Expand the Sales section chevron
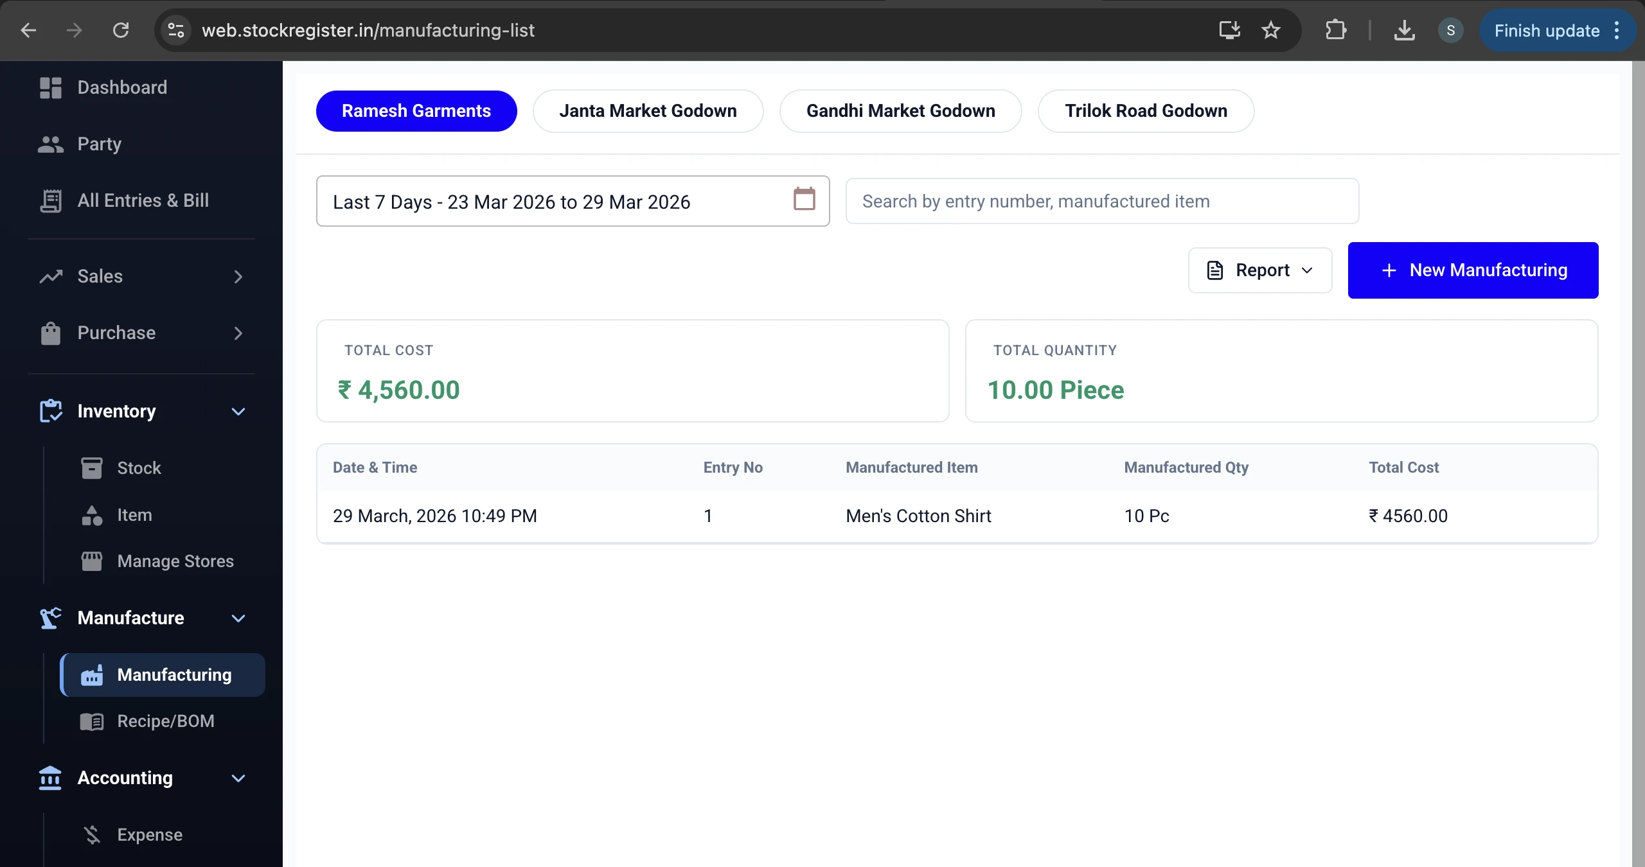1645x867 pixels. [x=238, y=276]
